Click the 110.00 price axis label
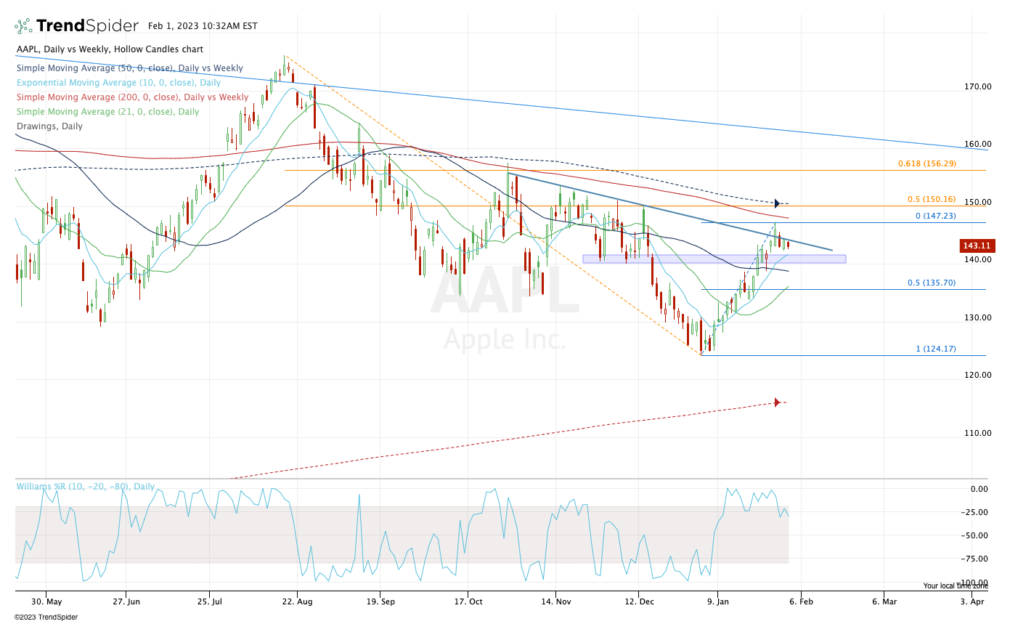This screenshot has height=624, width=1010. coord(978,433)
